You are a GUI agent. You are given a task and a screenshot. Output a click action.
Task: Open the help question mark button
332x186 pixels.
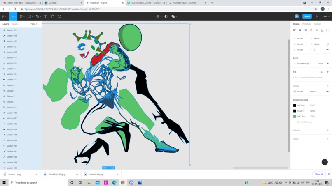325,162
